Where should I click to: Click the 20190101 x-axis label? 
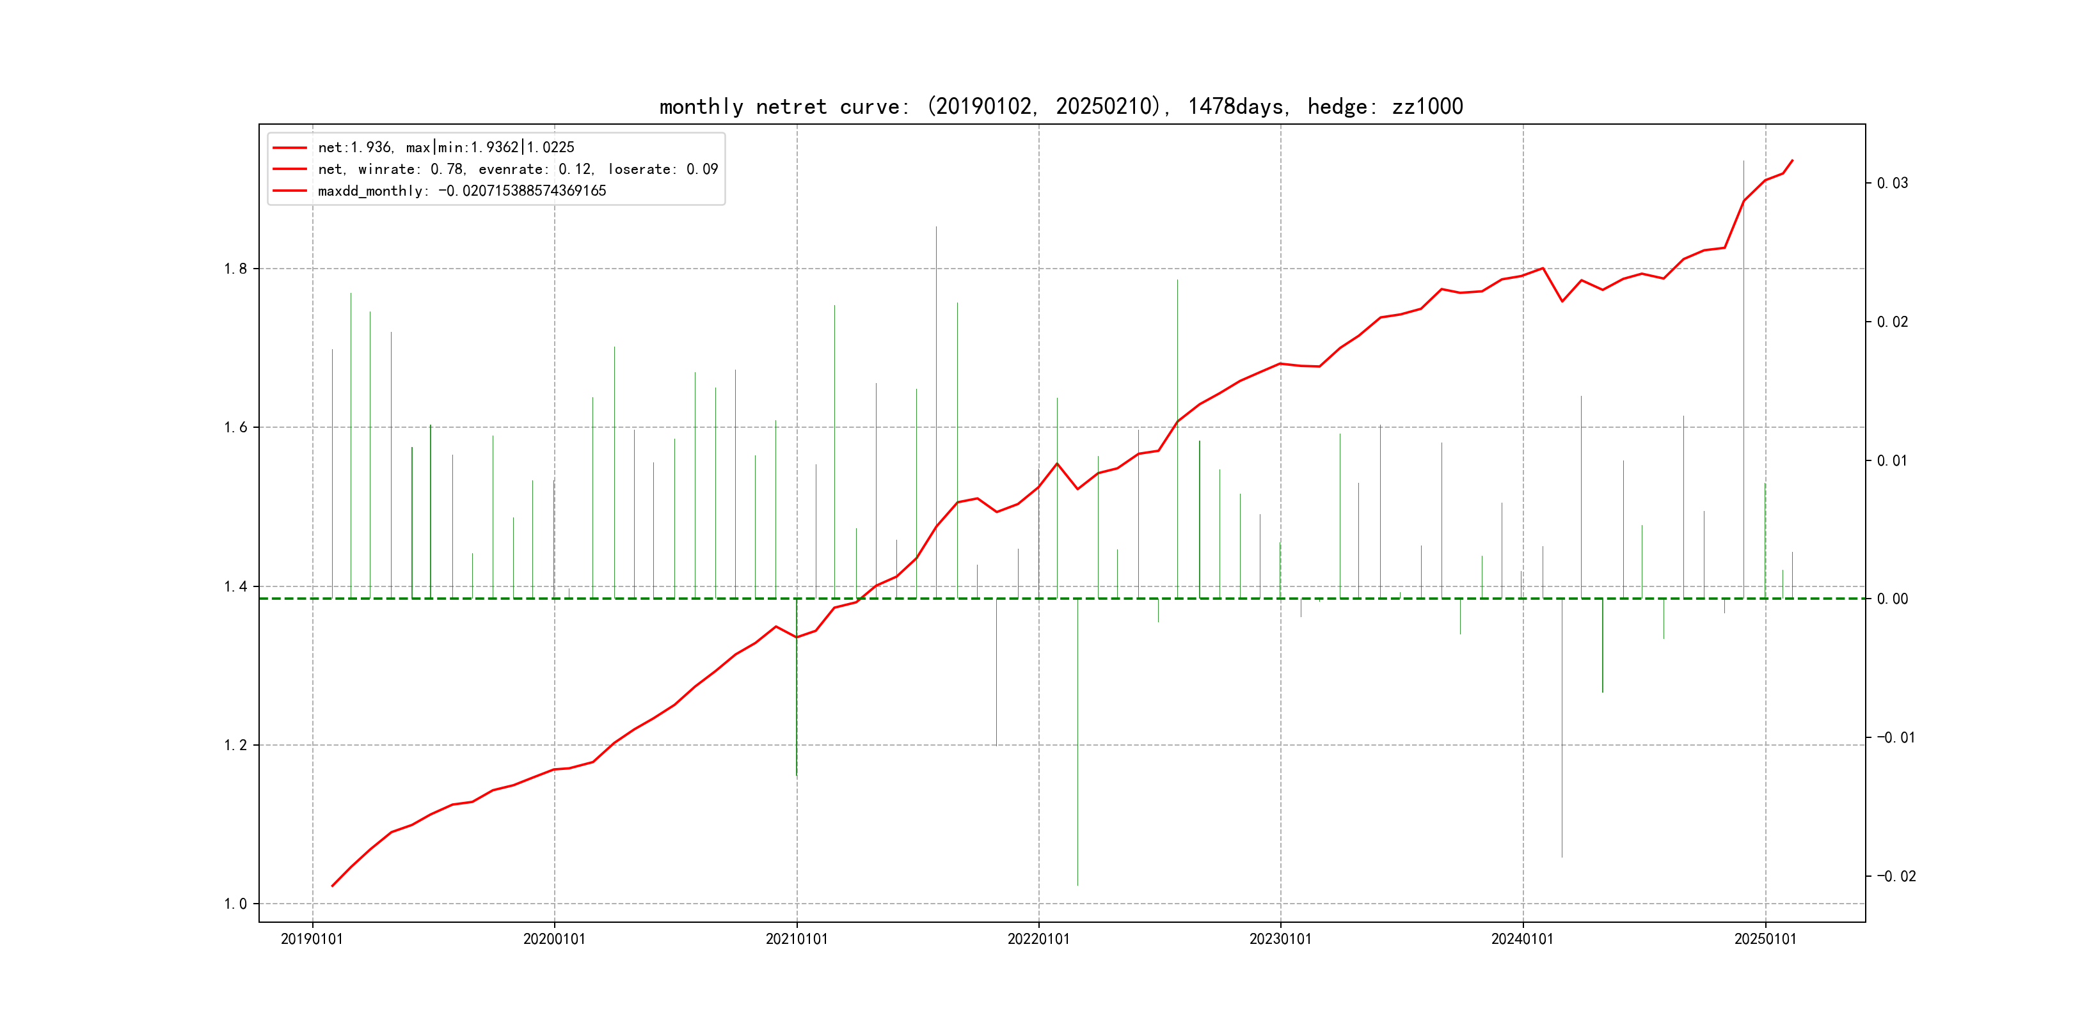(312, 939)
